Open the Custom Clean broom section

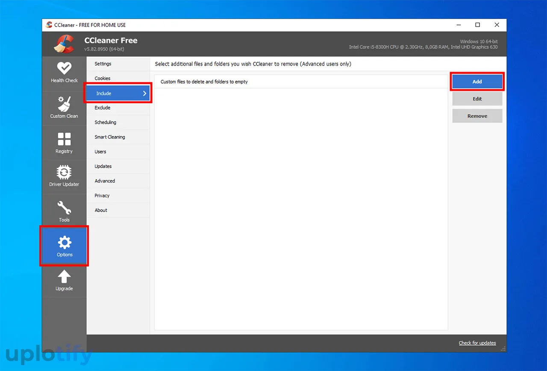click(x=64, y=108)
